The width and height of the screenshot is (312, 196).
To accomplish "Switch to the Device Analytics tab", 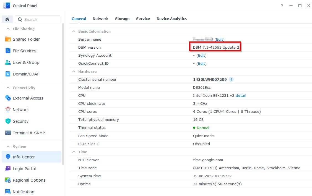I will click(171, 19).
